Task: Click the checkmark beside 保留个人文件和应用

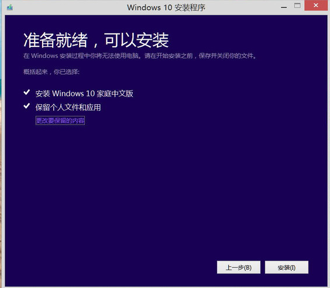Action: 27,106
